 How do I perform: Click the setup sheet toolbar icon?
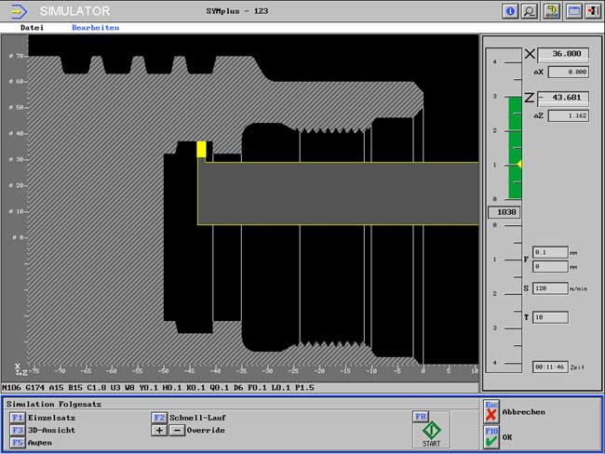point(551,11)
